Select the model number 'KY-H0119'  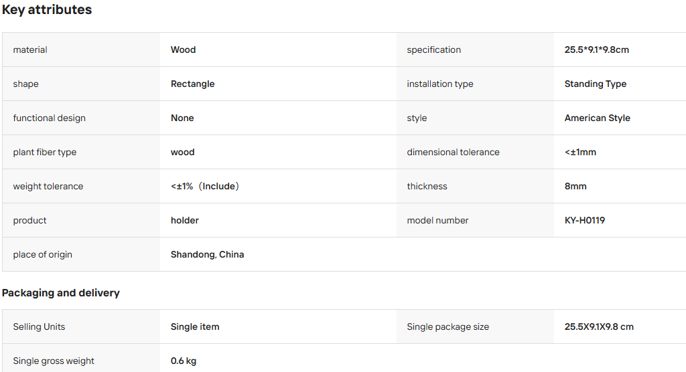tap(584, 220)
